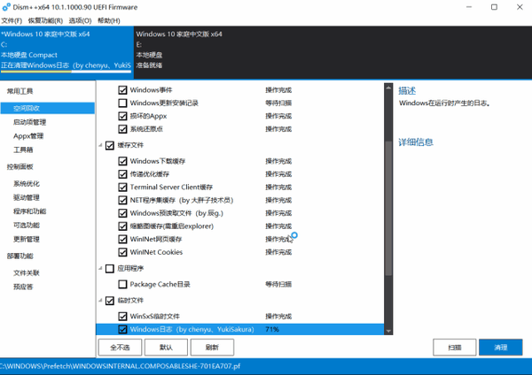Screen dimensions: 532x375
Task: Click the 扫描 button
Action: [454, 348]
